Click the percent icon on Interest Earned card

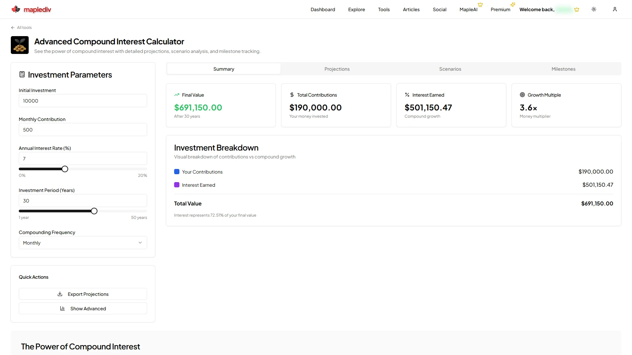click(x=407, y=95)
